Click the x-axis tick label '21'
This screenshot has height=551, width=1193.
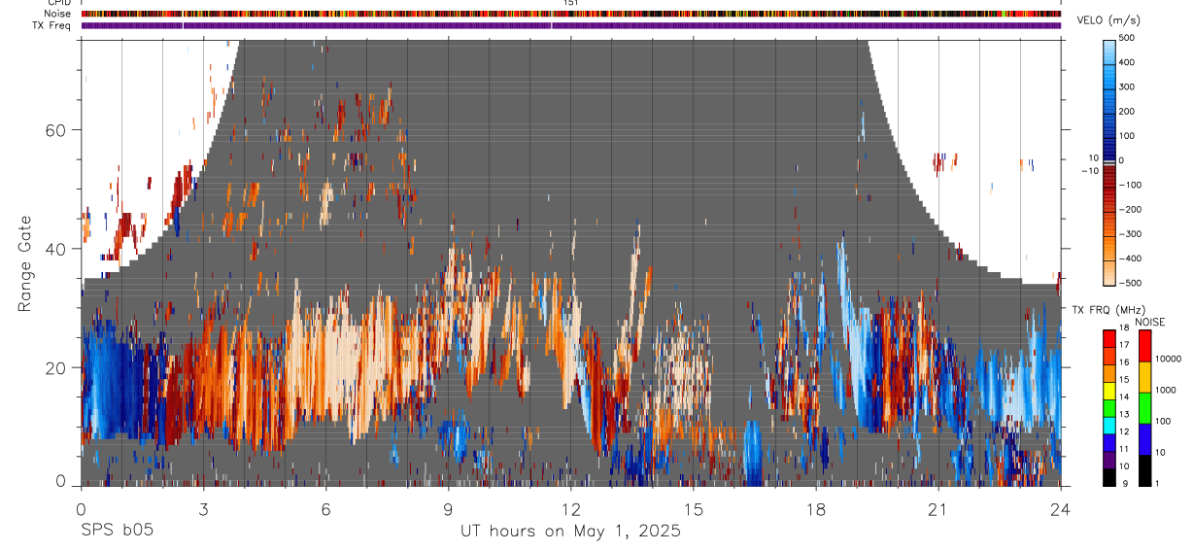click(x=937, y=509)
